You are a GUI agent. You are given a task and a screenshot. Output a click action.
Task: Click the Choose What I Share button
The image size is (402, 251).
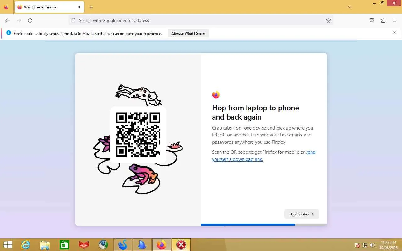tap(188, 33)
